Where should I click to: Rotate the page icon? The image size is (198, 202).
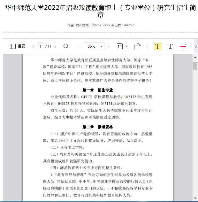(137, 46)
